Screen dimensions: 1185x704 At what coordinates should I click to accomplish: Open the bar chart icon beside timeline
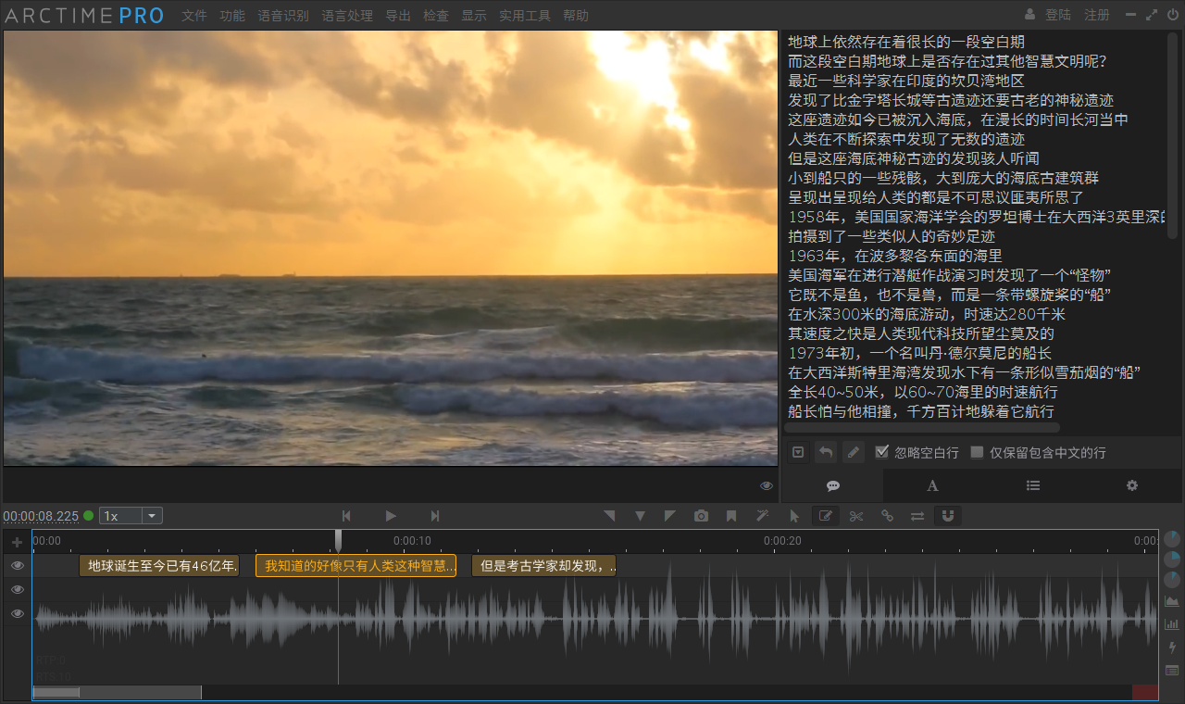point(1172,623)
